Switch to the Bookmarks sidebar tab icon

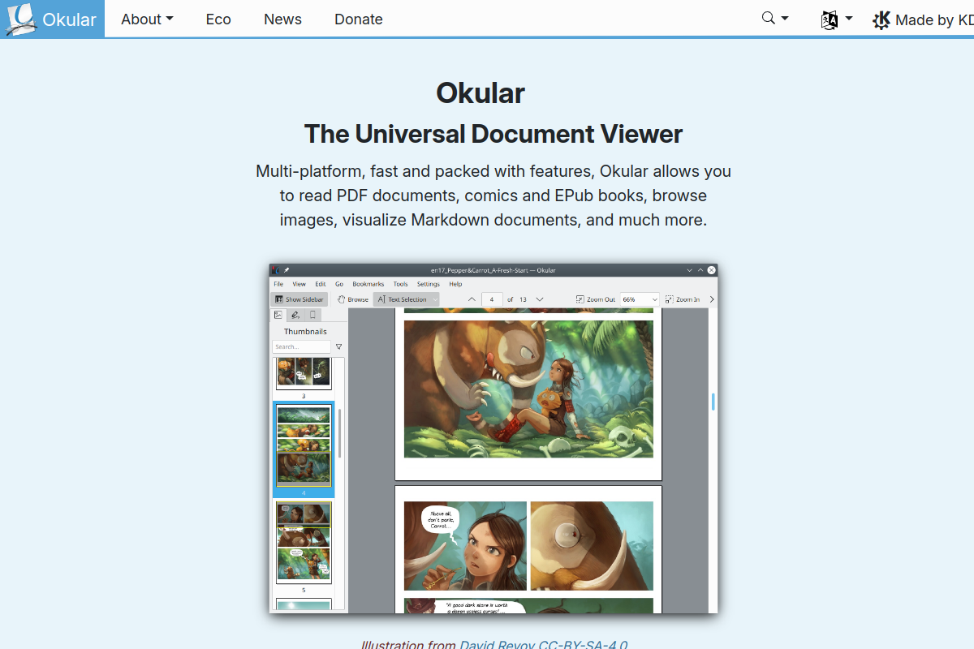coord(312,315)
